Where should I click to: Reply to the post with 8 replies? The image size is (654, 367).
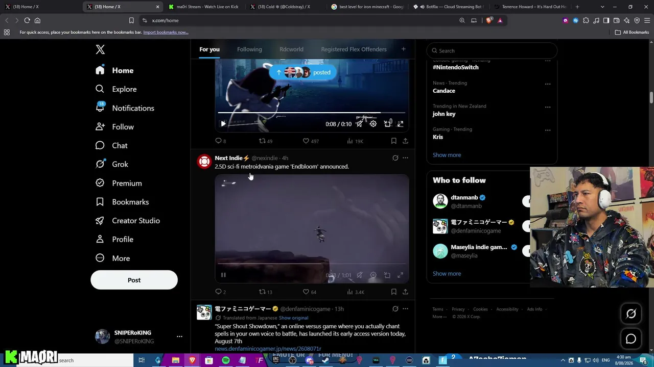point(220,141)
